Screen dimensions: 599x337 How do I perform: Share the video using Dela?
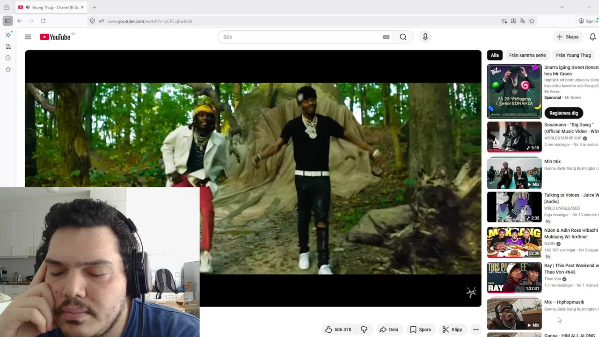(388, 330)
